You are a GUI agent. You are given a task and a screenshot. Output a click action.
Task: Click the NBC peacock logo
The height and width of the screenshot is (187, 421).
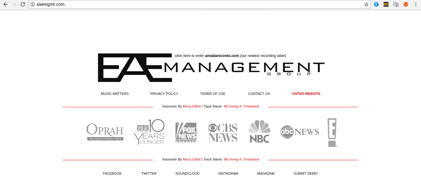pos(259,132)
